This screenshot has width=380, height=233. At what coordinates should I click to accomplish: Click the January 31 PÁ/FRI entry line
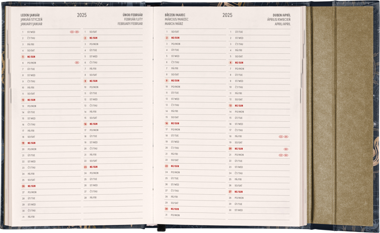click(52, 217)
